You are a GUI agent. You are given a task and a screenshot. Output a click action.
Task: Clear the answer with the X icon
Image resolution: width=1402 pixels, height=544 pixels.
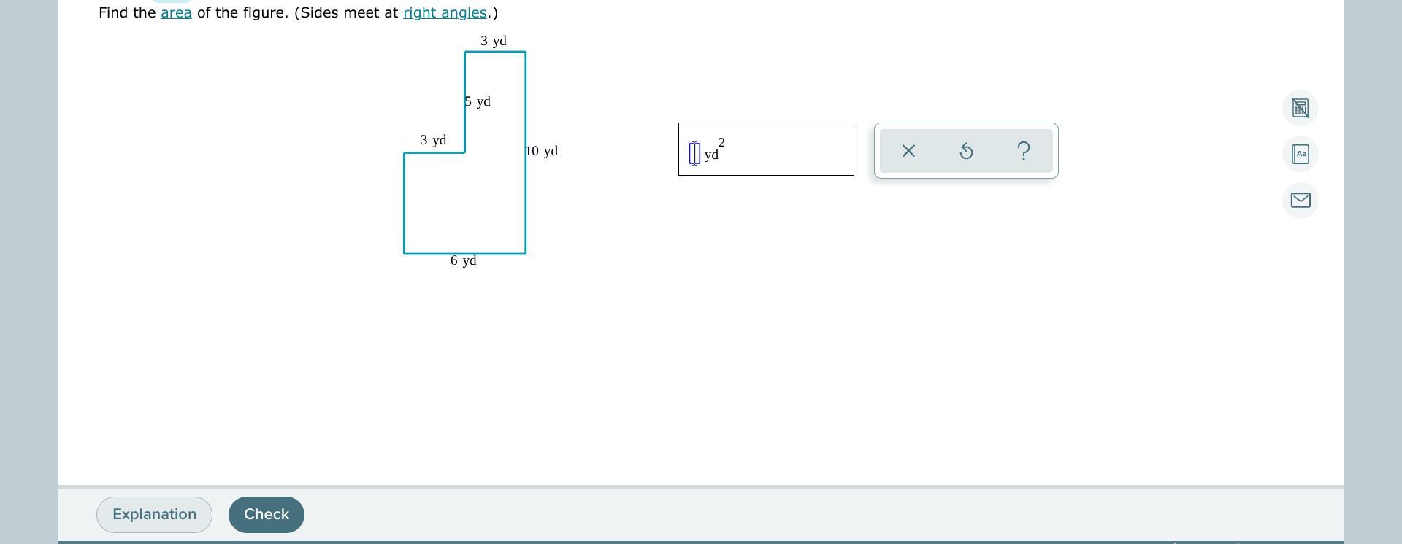click(908, 151)
